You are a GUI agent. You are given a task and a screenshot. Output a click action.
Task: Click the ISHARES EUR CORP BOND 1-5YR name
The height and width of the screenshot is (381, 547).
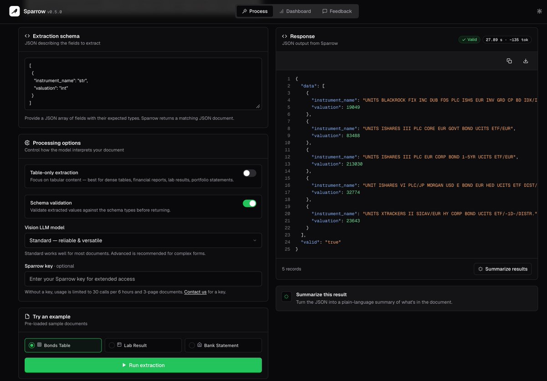[x=440, y=157]
